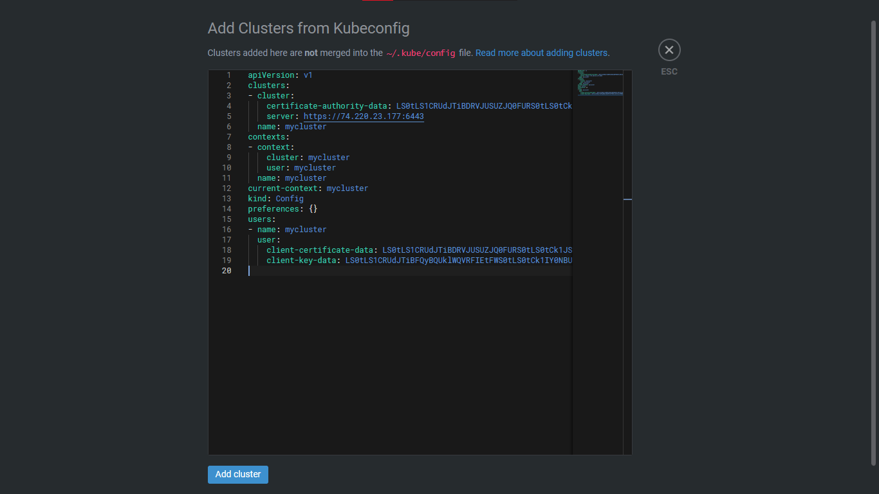This screenshot has height=494, width=879.
Task: Click the 'client-certificate-data' key
Action: (320, 250)
